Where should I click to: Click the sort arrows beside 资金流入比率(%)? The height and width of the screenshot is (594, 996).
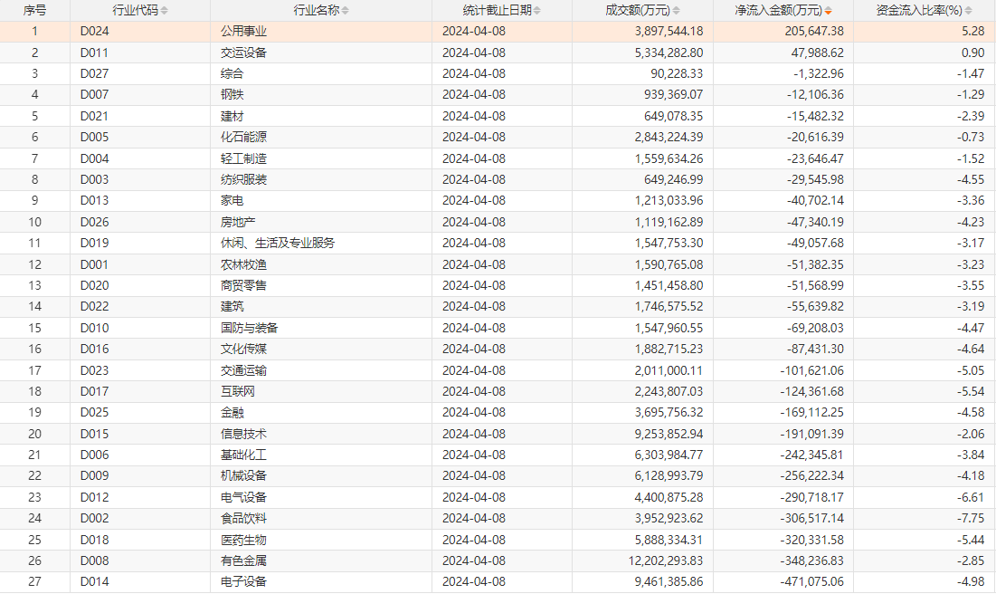pyautogui.click(x=967, y=11)
